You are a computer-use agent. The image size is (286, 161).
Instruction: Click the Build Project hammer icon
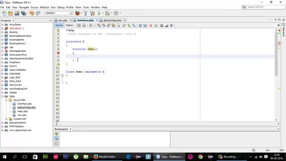85,13
